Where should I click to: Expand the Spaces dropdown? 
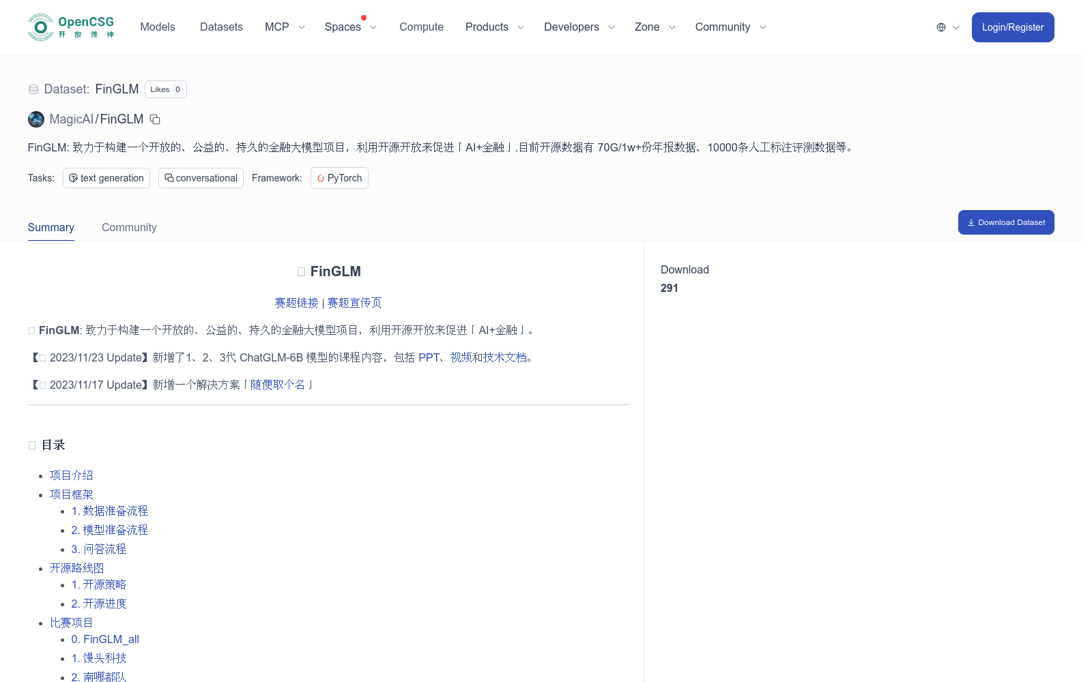350,27
